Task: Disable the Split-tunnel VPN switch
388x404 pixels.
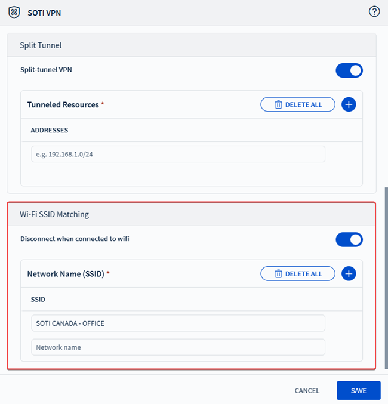Action: point(349,70)
